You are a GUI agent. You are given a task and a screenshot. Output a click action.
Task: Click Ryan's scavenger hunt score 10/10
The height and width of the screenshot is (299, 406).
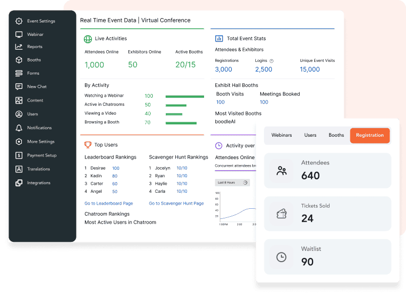(x=182, y=176)
